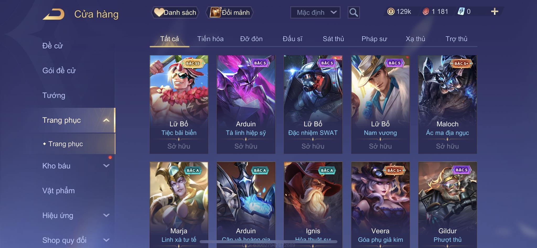Tap the plus icon to add currency
This screenshot has height=248, width=537.
(495, 12)
